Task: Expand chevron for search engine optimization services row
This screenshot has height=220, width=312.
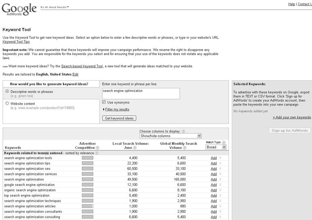Action: pos(220,174)
